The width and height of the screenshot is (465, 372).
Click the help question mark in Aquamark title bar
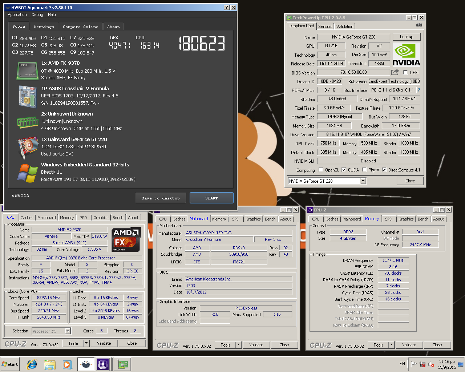227,7
